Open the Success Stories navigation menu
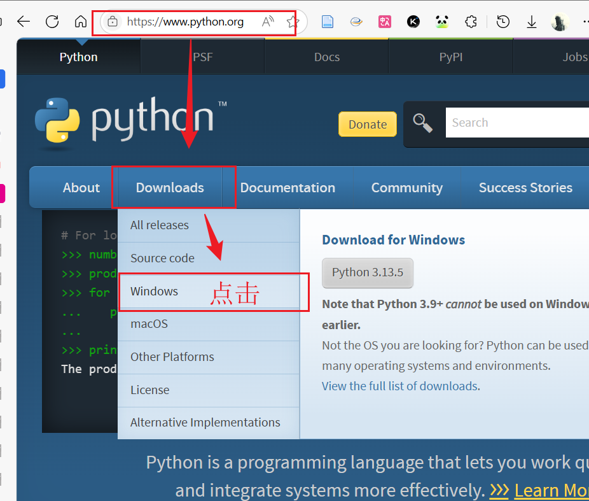The width and height of the screenshot is (589, 501). [525, 188]
